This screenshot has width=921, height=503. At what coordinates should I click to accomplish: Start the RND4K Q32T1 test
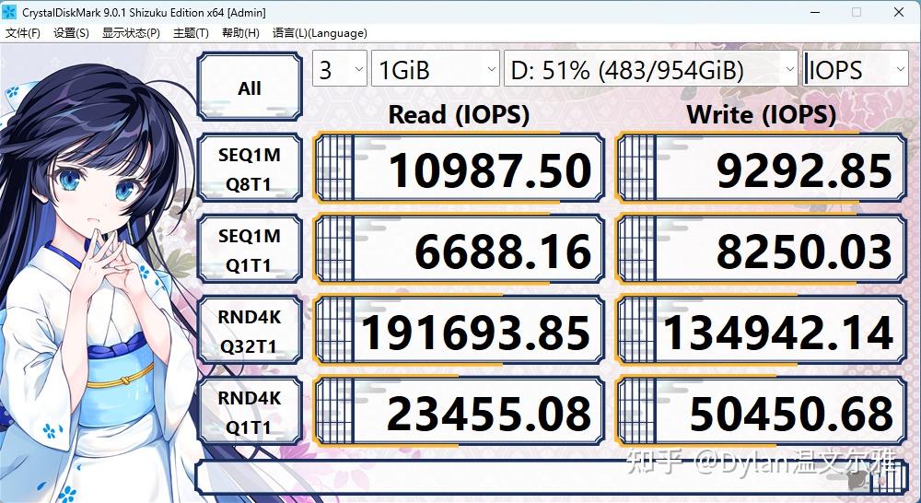tap(249, 331)
